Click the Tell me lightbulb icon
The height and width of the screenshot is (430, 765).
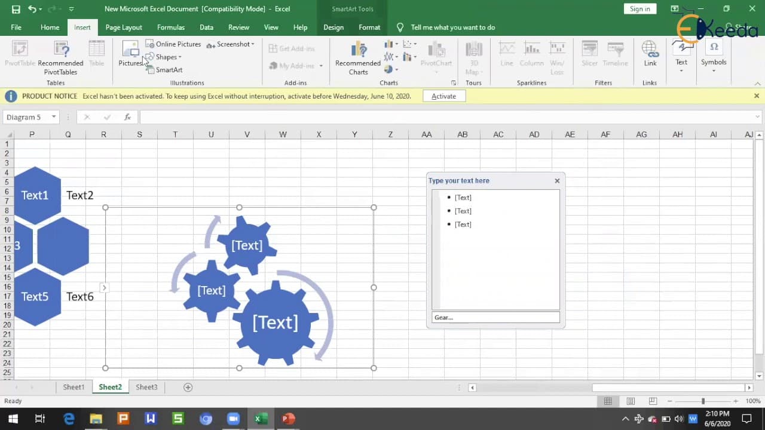[x=400, y=27]
